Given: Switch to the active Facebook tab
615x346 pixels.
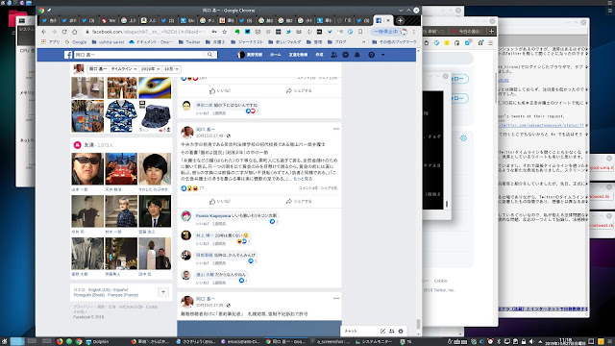Looking at the screenshot, I should click(x=382, y=20).
